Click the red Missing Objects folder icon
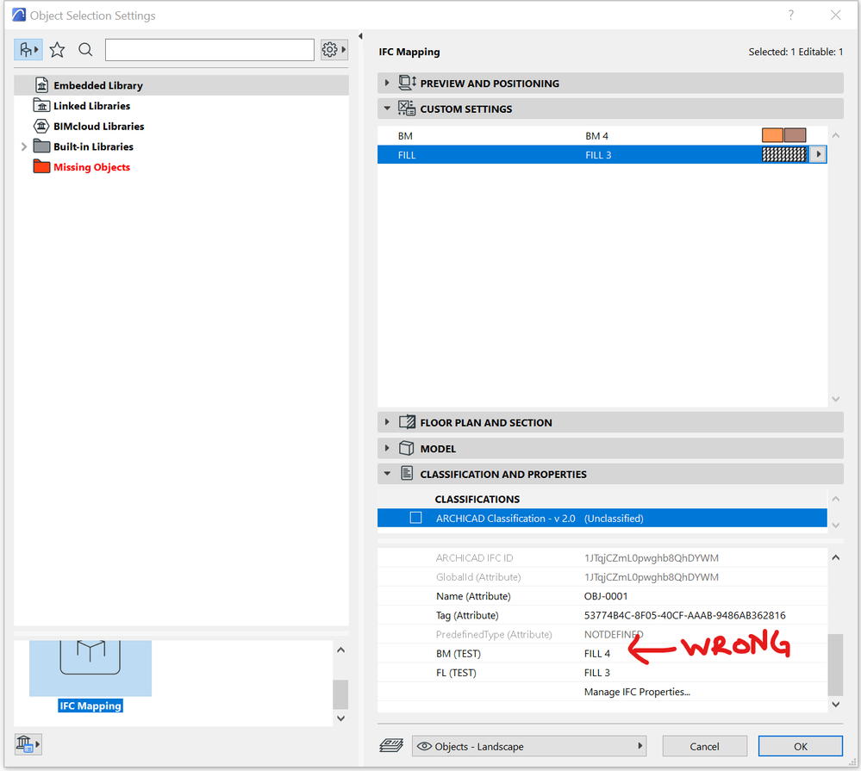Screen dimensions: 861x771 (x=41, y=166)
